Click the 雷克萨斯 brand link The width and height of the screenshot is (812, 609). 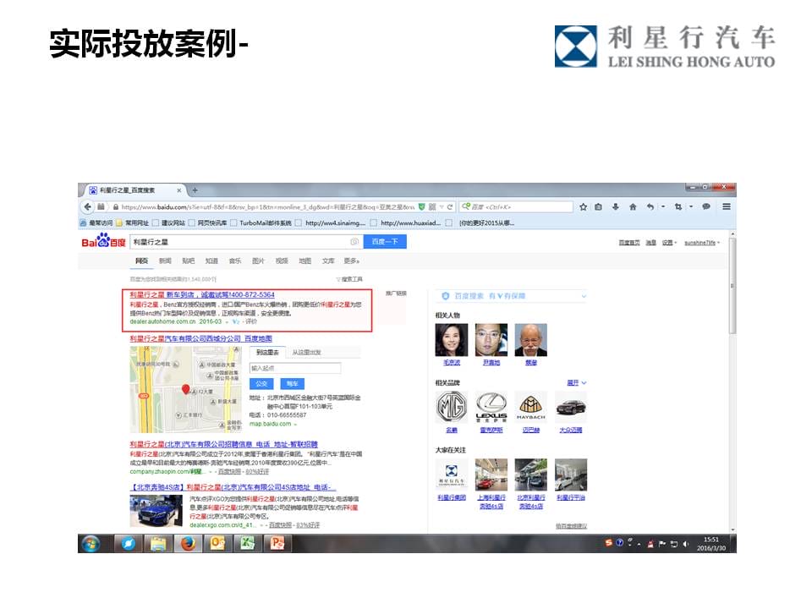coord(491,430)
